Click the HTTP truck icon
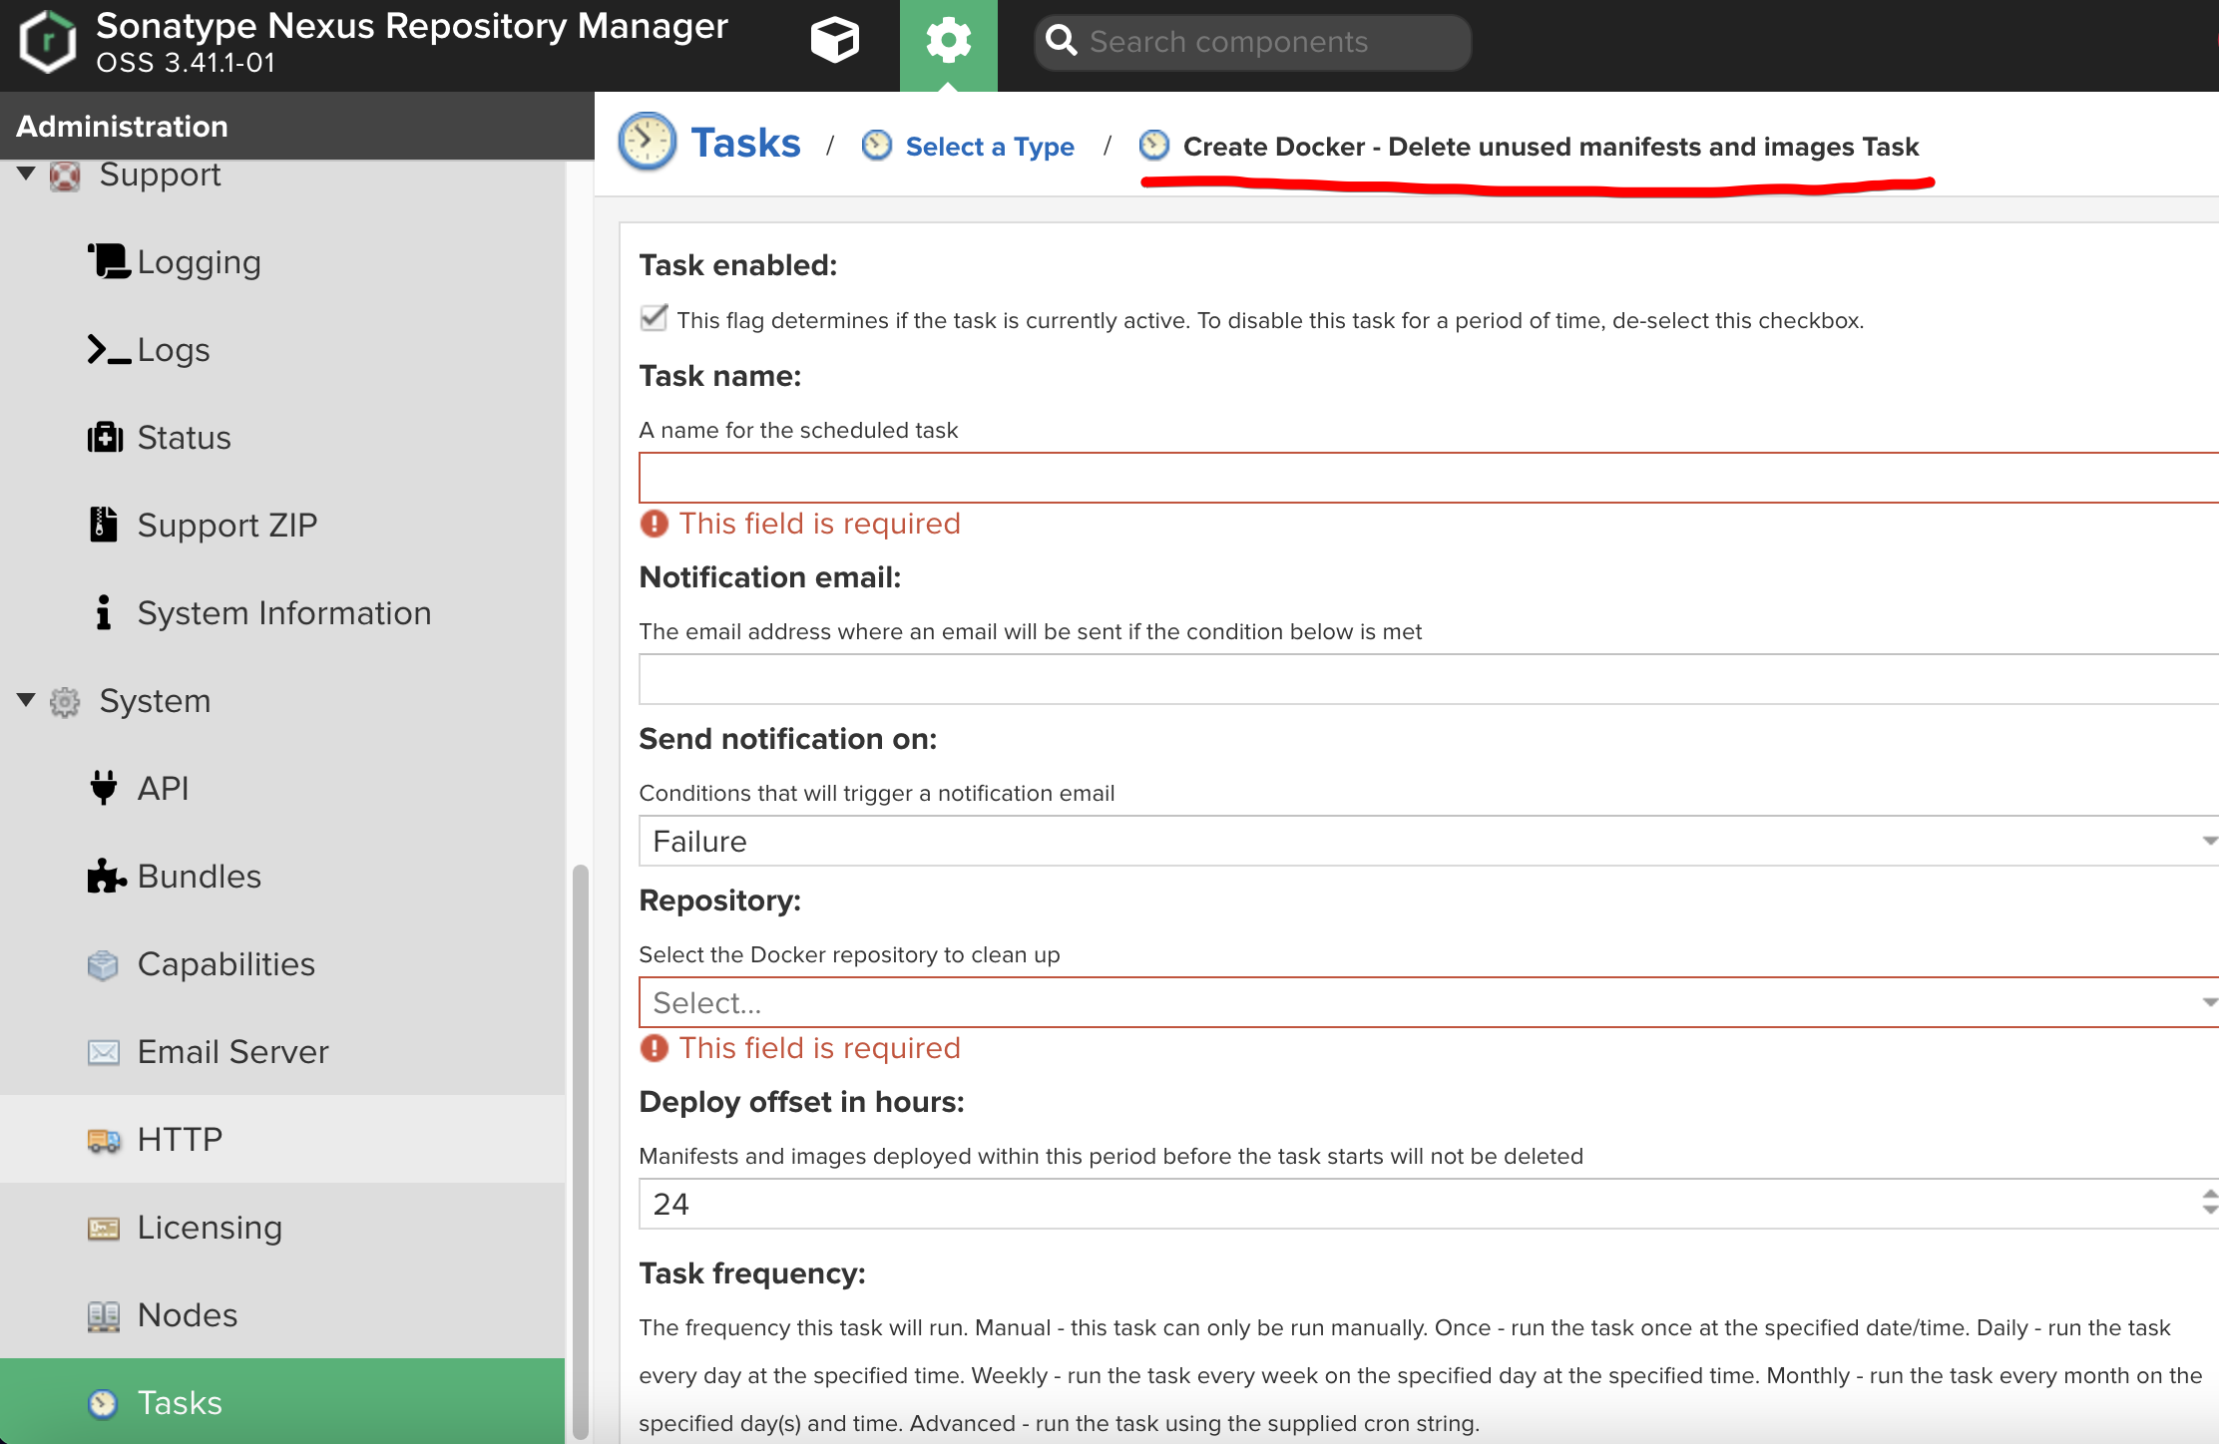This screenshot has width=2219, height=1444. pos(104,1140)
